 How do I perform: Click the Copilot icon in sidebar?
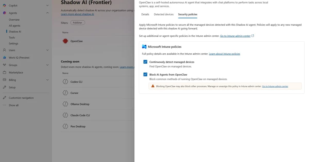click(4, 5)
